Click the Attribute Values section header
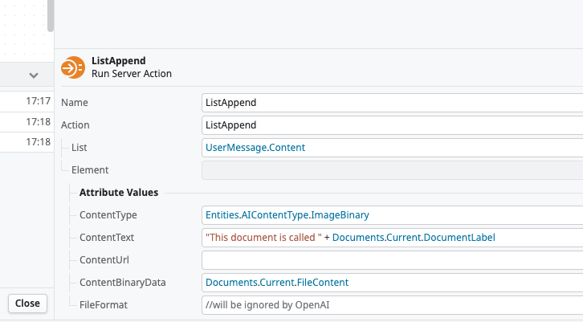 [x=119, y=193]
